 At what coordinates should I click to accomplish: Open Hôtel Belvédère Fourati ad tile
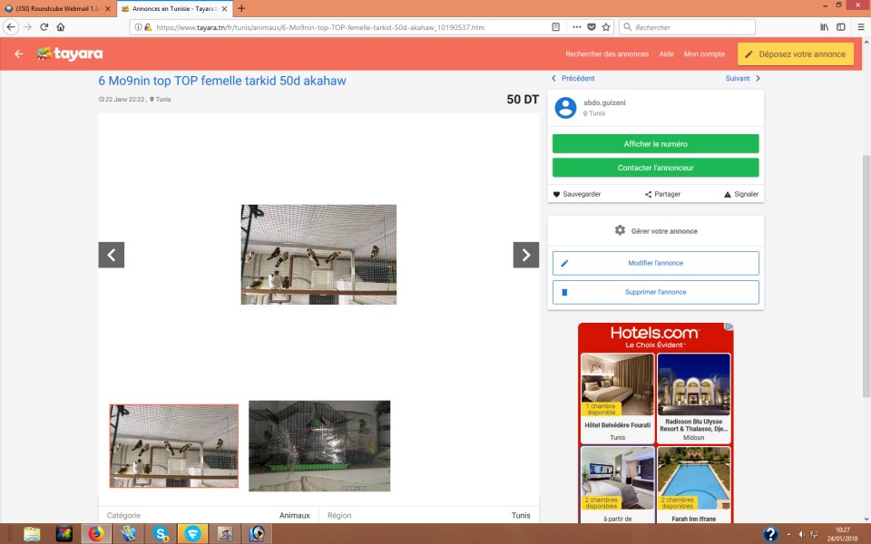coord(618,398)
